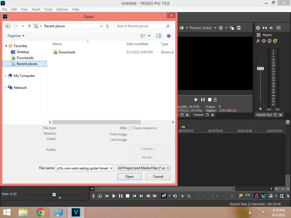Click the Master volume fader handle

coord(260,69)
